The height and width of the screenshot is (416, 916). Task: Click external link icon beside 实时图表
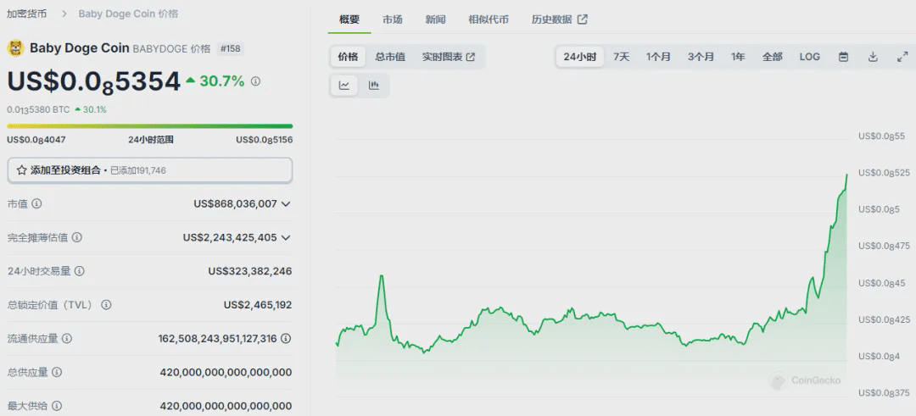[x=470, y=57]
